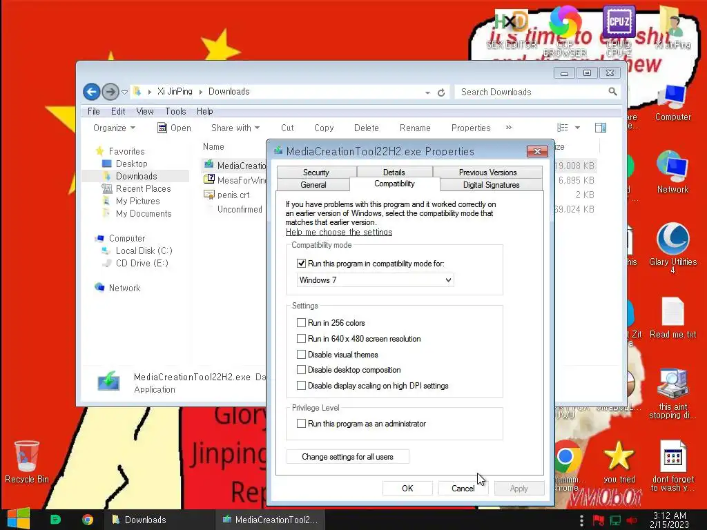Click the Search Downloads field
Screen dimensions: 707x530
coord(532,92)
